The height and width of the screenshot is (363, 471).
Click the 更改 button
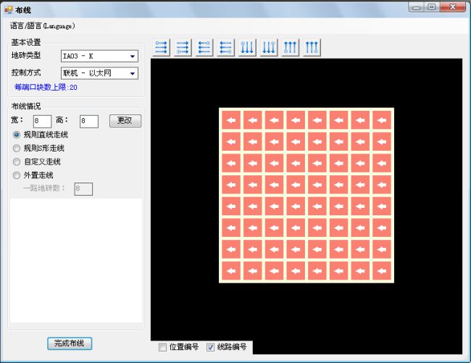click(x=125, y=120)
